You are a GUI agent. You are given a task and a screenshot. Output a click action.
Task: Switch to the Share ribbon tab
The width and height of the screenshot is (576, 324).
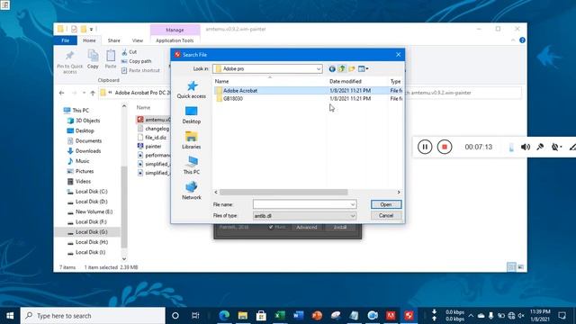click(114, 40)
